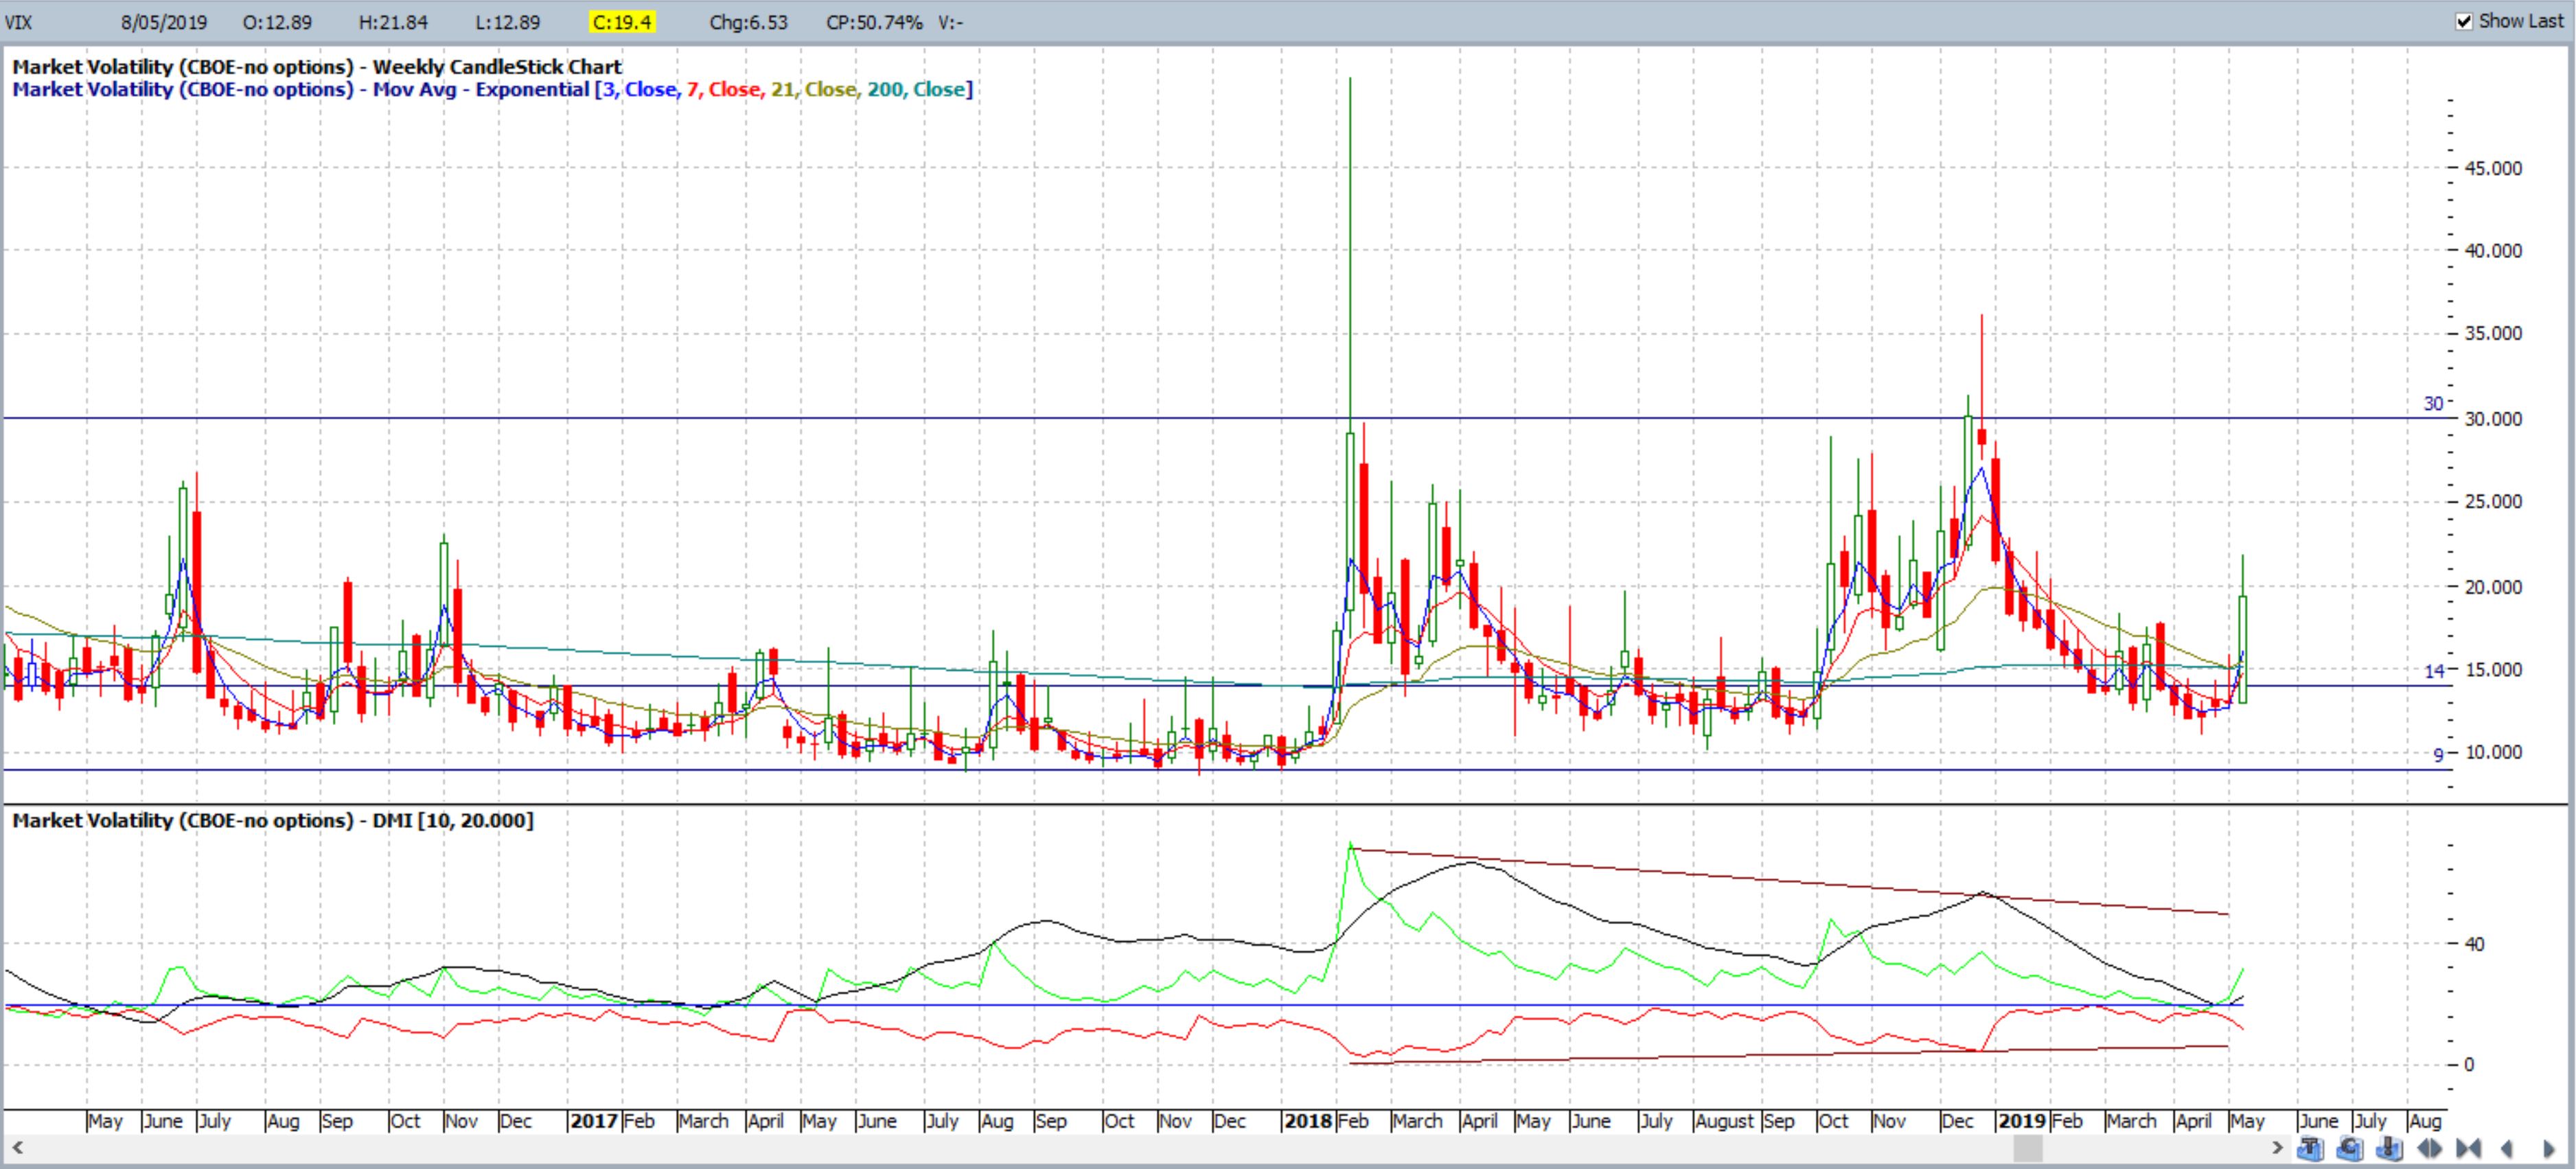Click the horizontal scrollbar thumb

pyautogui.click(x=2028, y=1148)
